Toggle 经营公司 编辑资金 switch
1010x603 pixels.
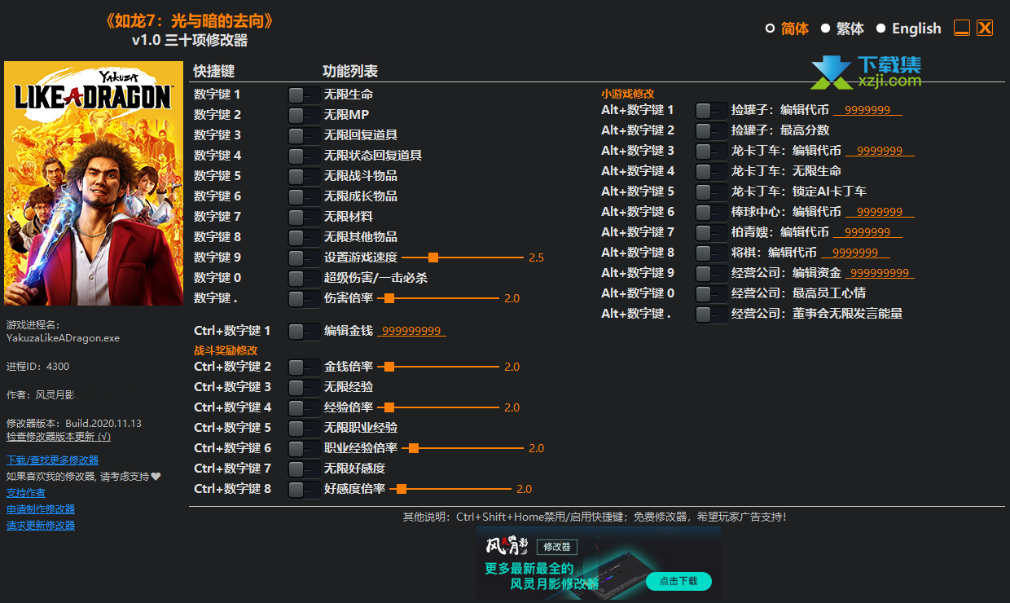[711, 273]
